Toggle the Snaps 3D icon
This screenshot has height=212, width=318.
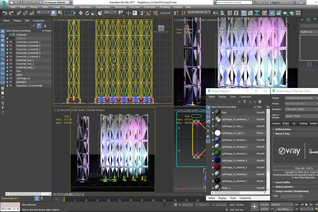click(x=143, y=13)
